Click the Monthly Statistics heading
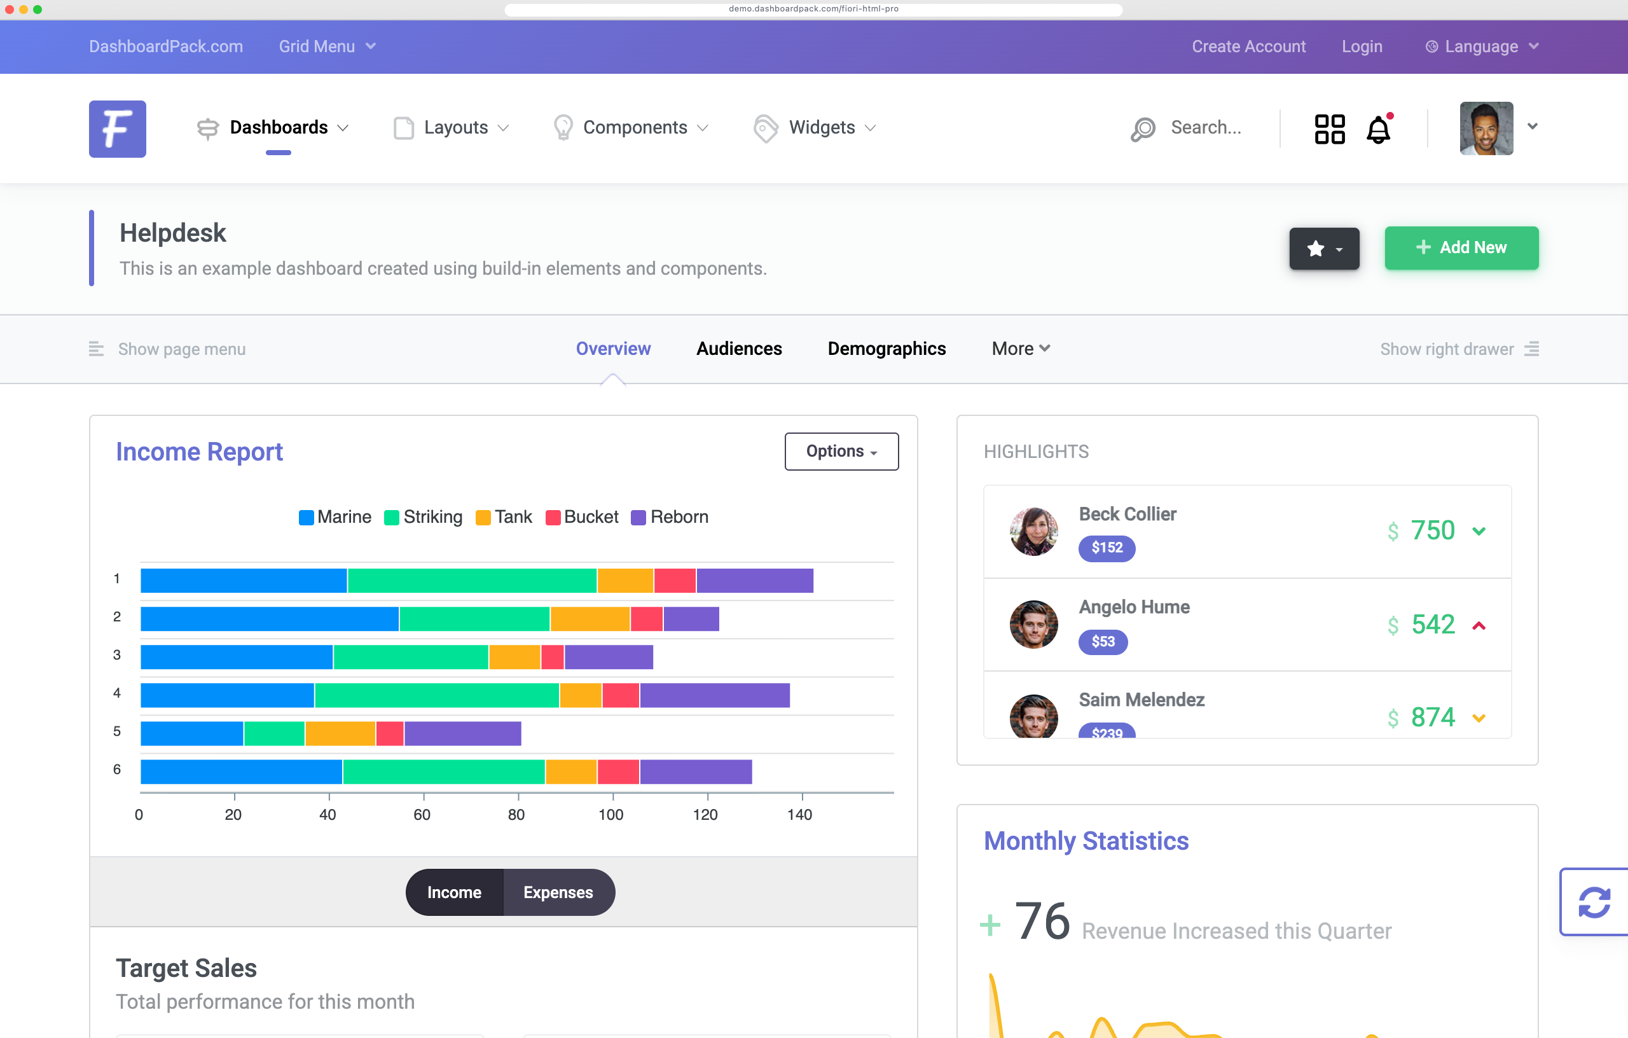Viewport: 1628px width, 1038px height. (1086, 841)
